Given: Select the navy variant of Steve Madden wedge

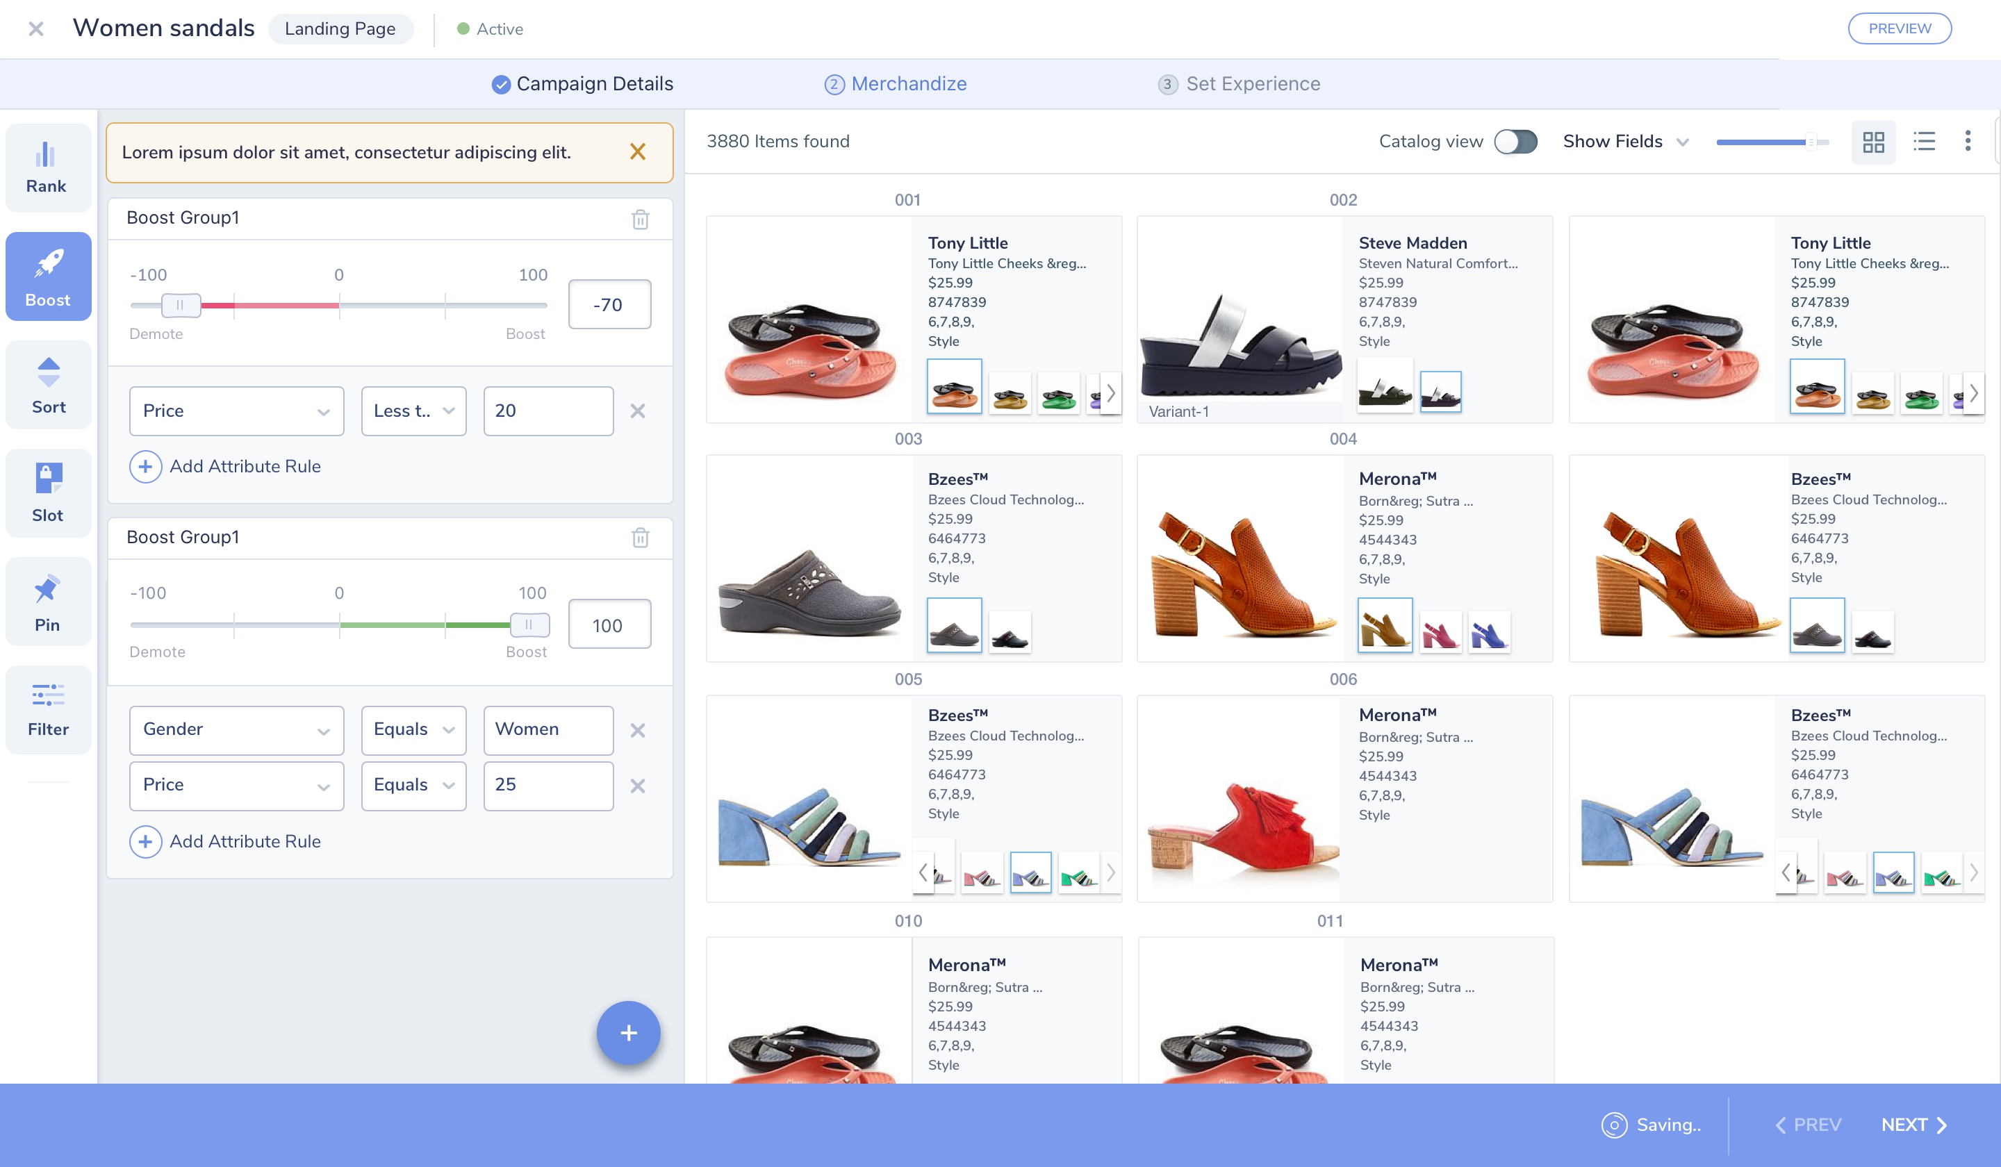Looking at the screenshot, I should pos(1440,392).
